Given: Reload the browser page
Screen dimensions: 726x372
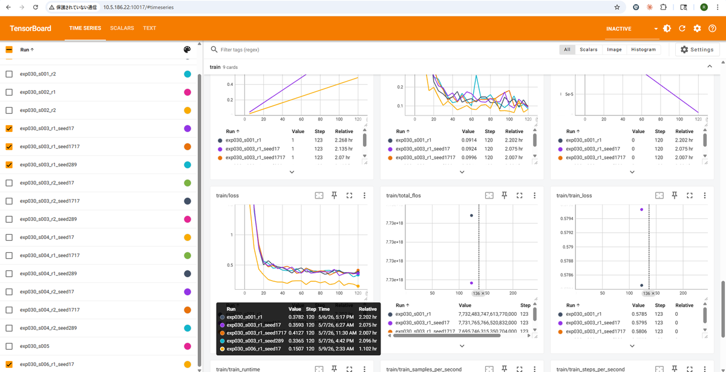Looking at the screenshot, I should [36, 7].
